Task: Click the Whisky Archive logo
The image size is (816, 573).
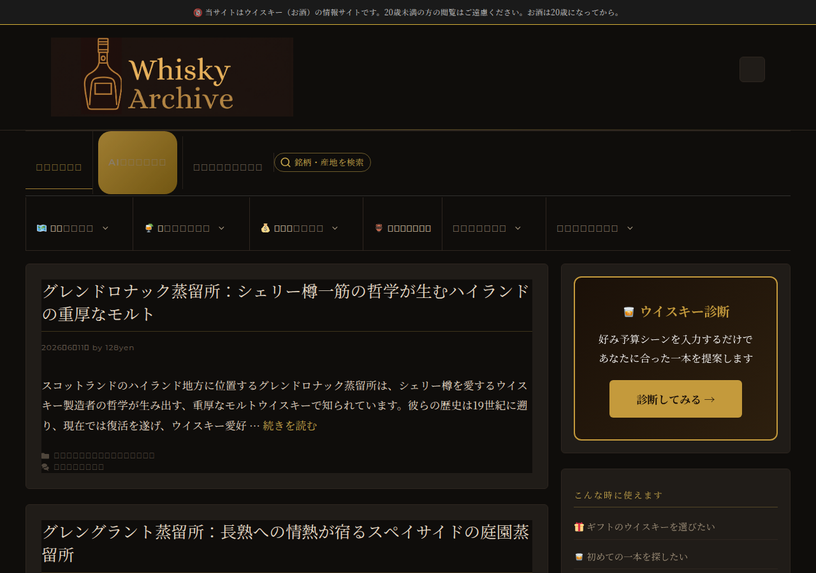Action: tap(172, 77)
